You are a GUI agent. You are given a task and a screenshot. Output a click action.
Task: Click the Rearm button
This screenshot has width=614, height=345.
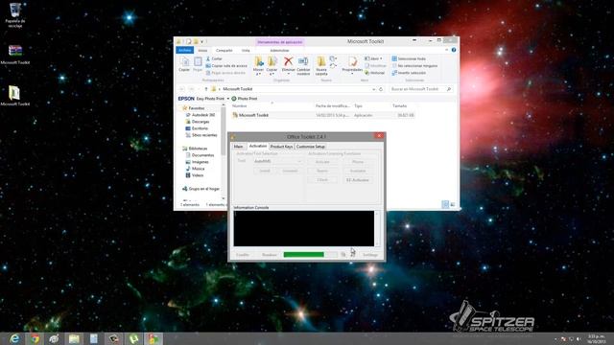tap(322, 171)
